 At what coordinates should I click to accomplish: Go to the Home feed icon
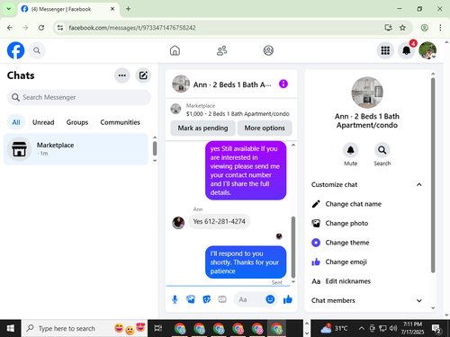click(x=175, y=50)
